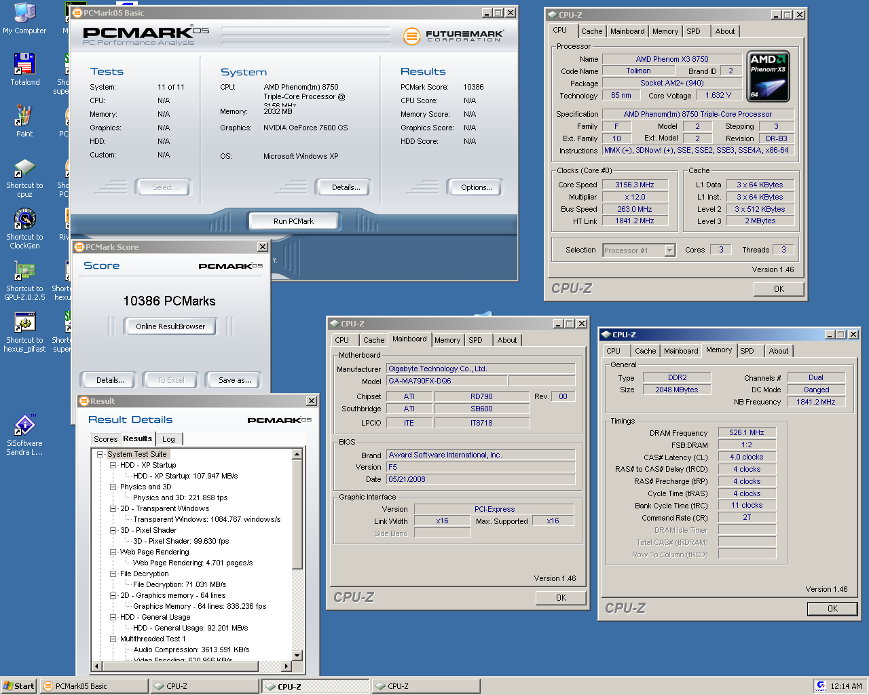Open the About tab in Memory CPU-Z window
The image size is (869, 695).
779,351
